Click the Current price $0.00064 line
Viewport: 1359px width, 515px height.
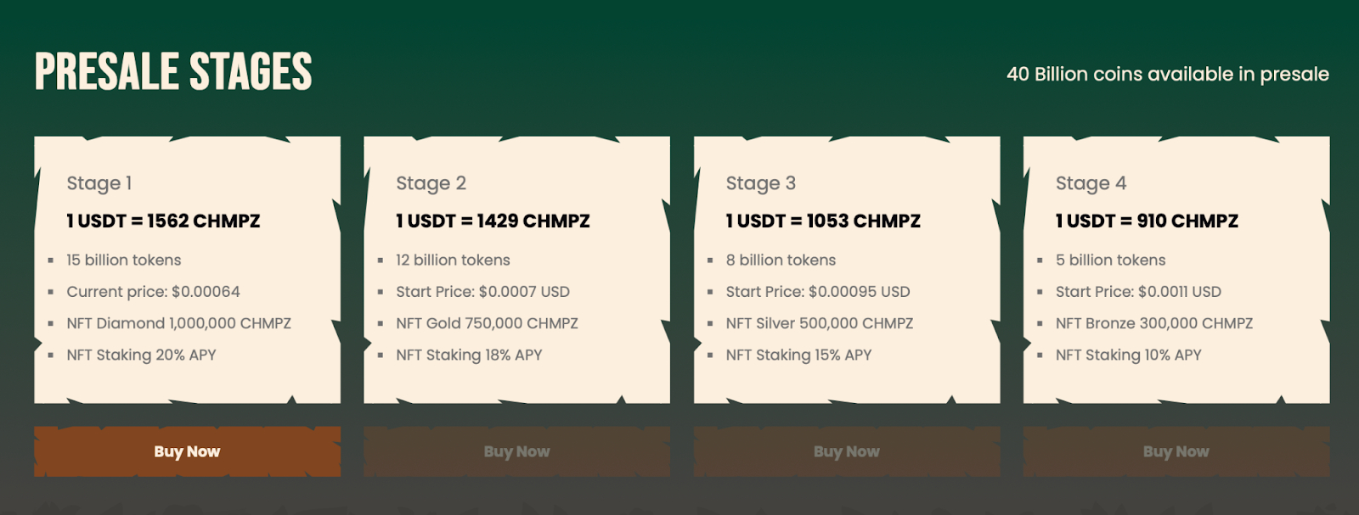pyautogui.click(x=153, y=292)
